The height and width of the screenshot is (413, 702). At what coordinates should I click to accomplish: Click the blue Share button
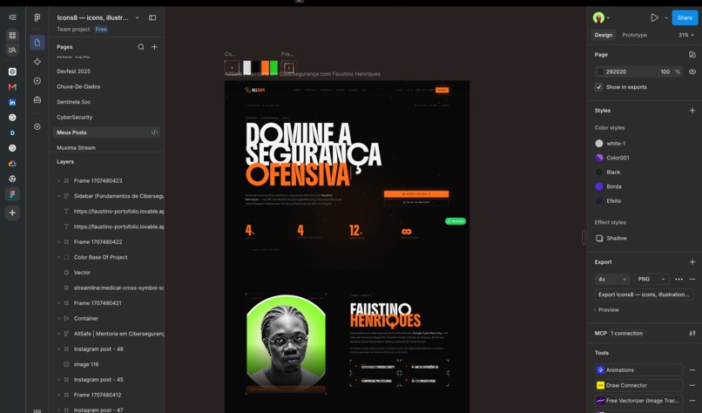tap(685, 18)
